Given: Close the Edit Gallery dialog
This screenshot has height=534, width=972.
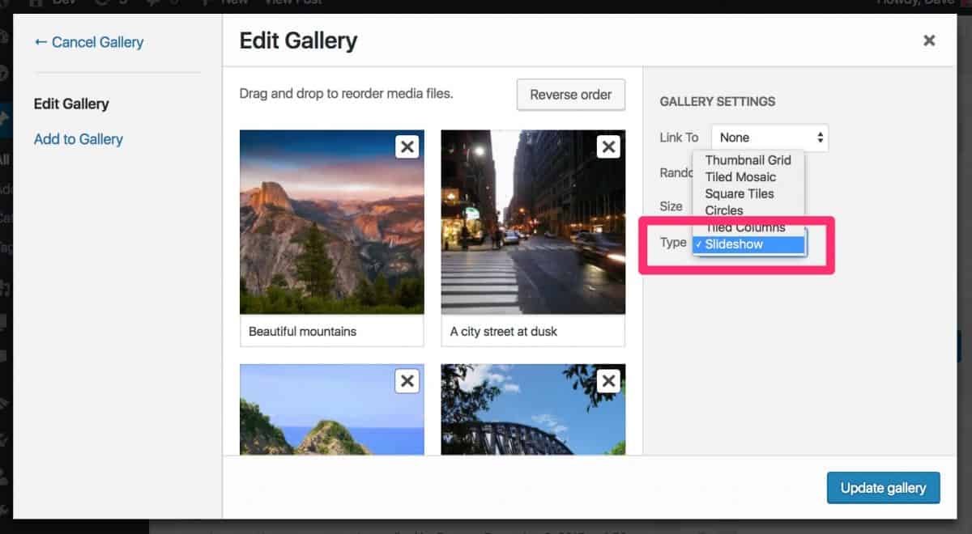Looking at the screenshot, I should click(x=929, y=40).
